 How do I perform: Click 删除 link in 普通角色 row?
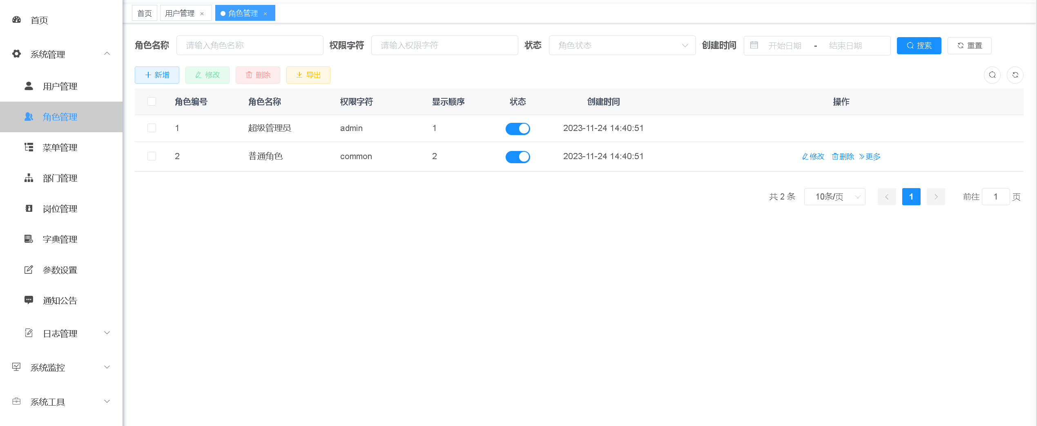(x=843, y=156)
